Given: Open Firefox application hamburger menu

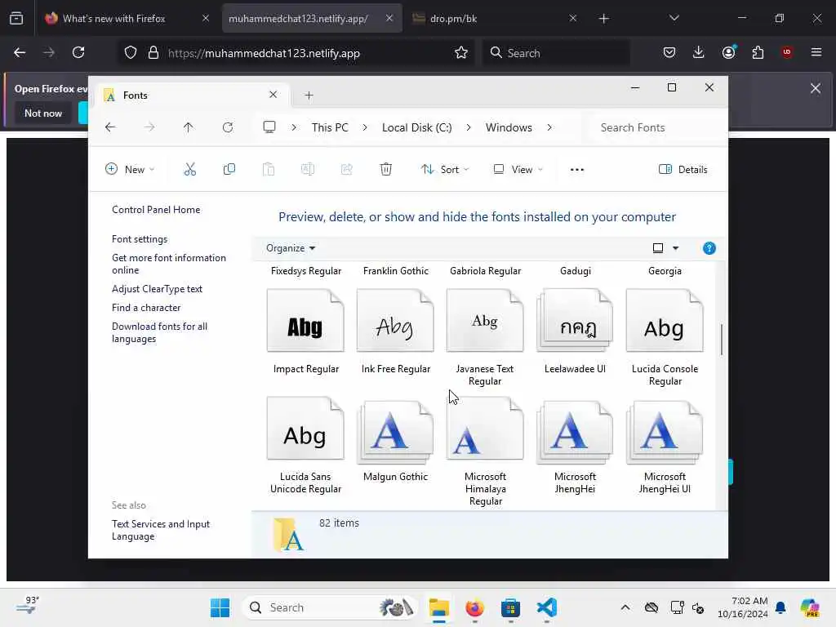Looking at the screenshot, I should (816, 52).
